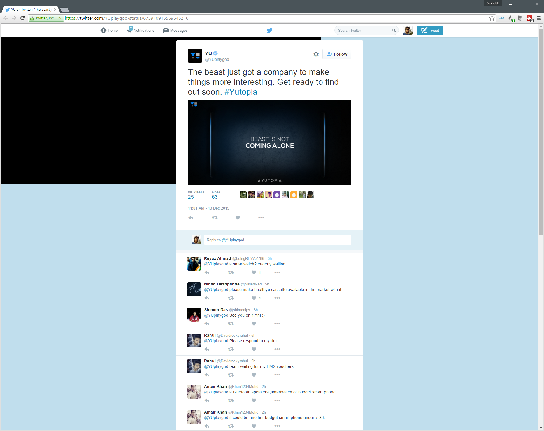Follow the YU account
The width and height of the screenshot is (544, 431).
pos(337,54)
